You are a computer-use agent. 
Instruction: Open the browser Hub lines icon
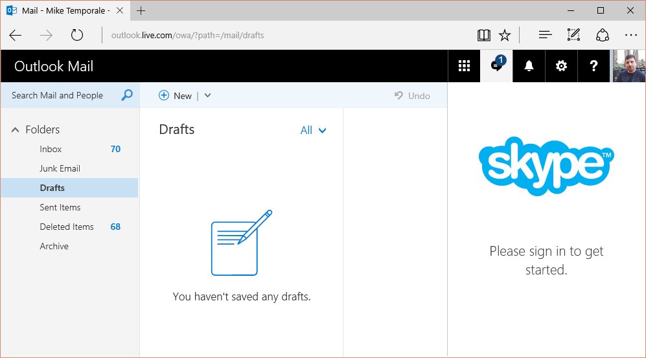pos(545,35)
